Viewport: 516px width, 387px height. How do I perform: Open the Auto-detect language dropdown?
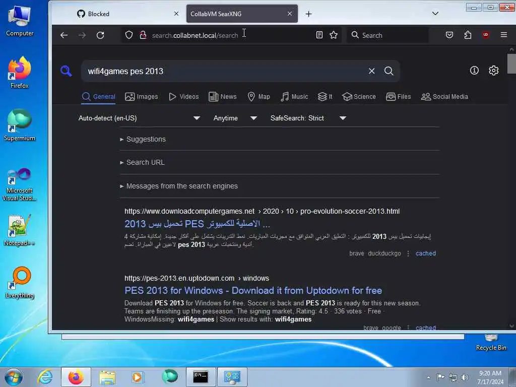pyautogui.click(x=139, y=118)
